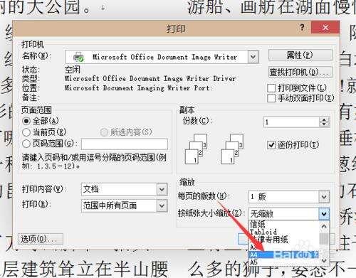This screenshot has width=356, height=278.
Task: Select the 当前页(E) radio button
Action: (x=26, y=132)
